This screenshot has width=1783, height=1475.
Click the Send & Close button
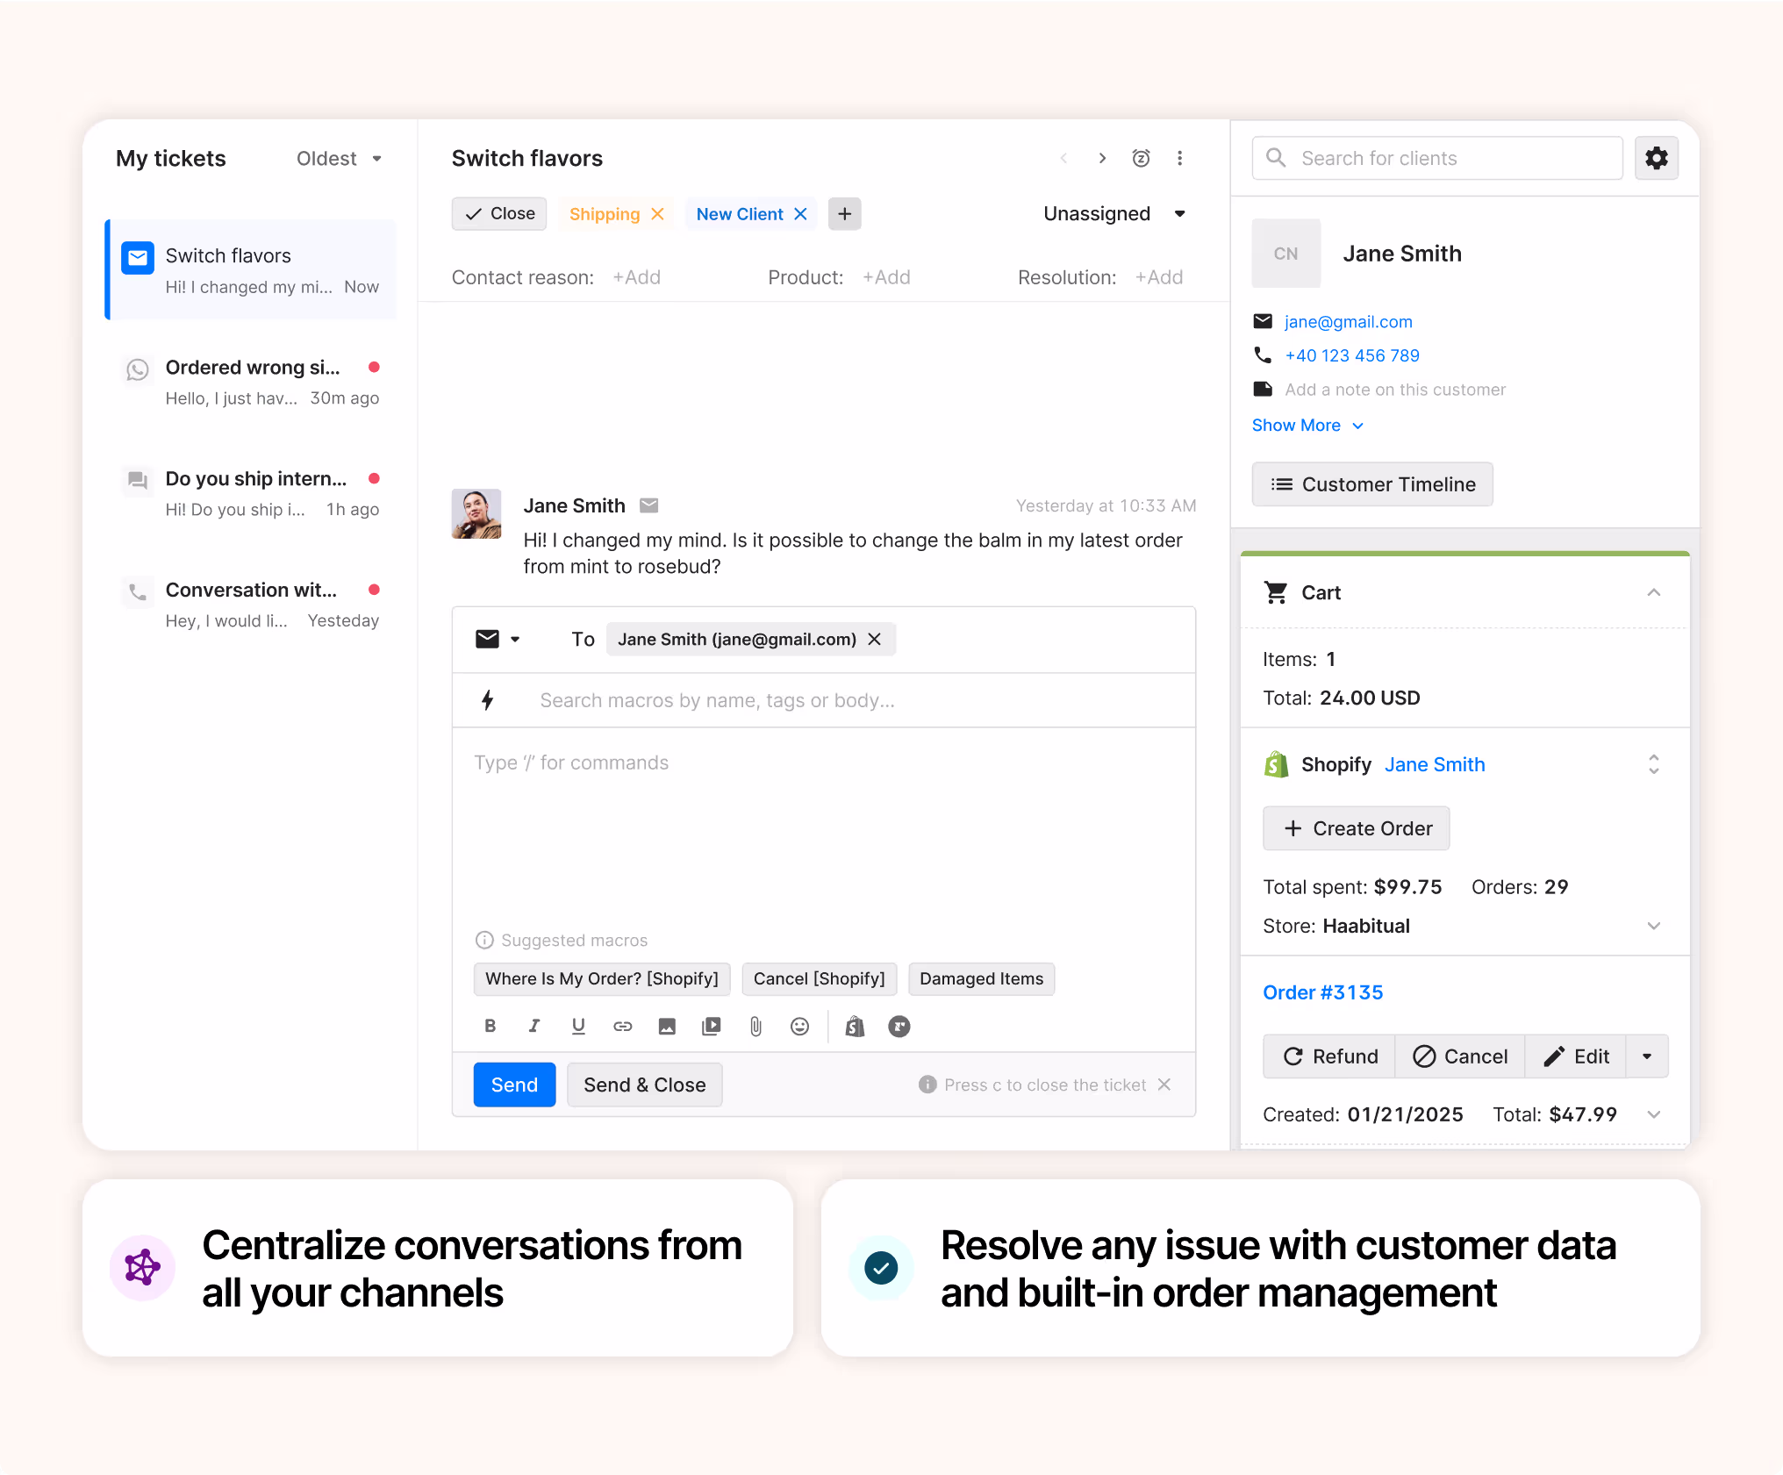point(645,1085)
